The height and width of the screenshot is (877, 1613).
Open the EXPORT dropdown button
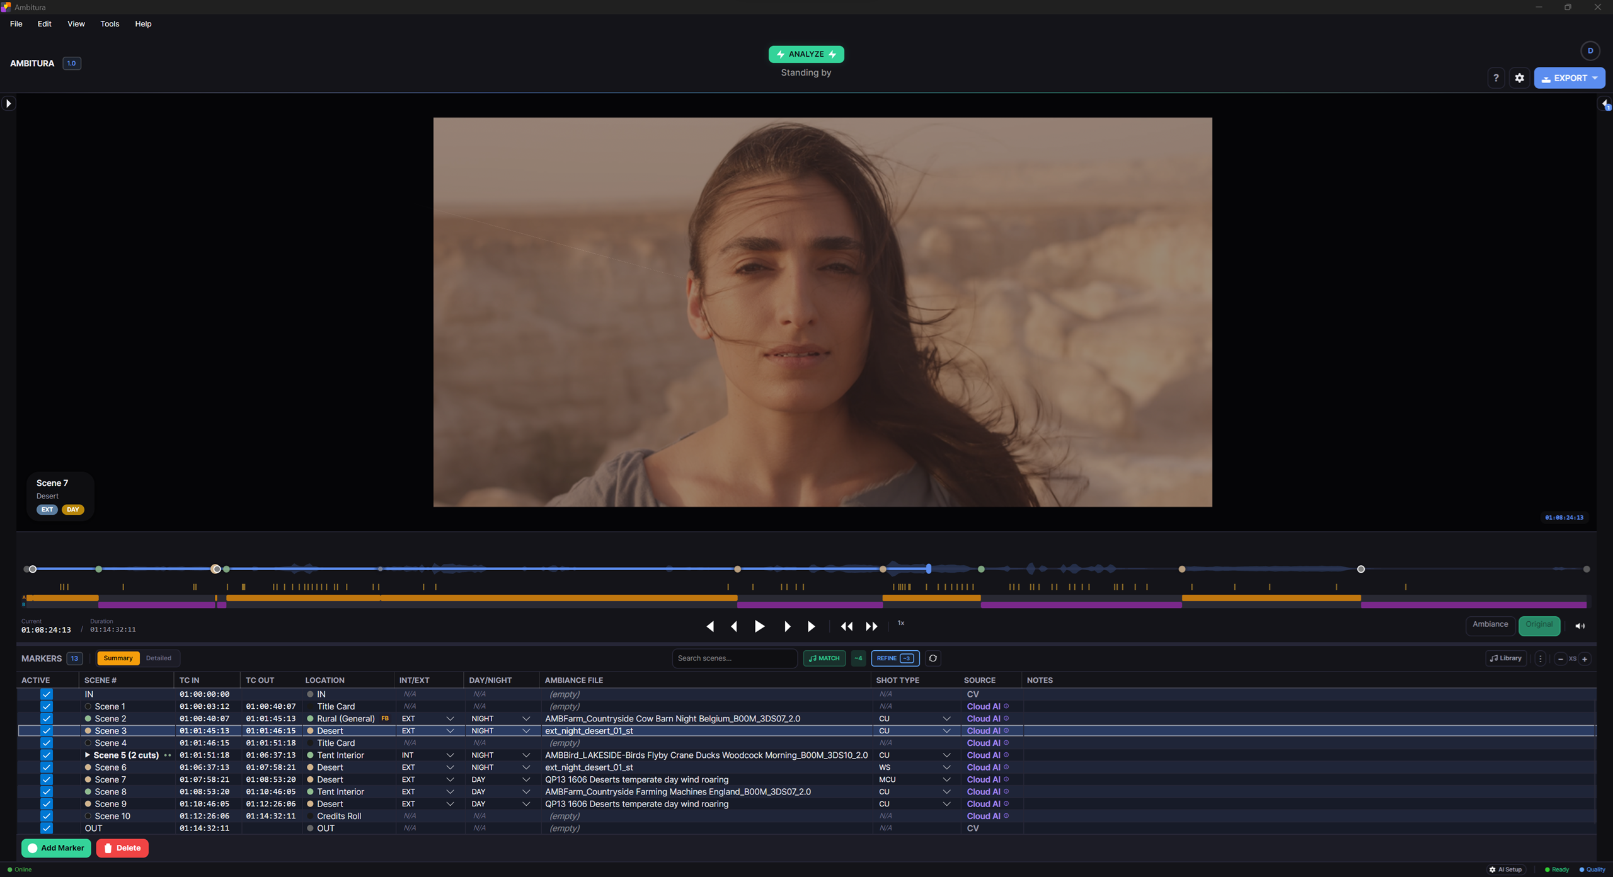point(1570,78)
